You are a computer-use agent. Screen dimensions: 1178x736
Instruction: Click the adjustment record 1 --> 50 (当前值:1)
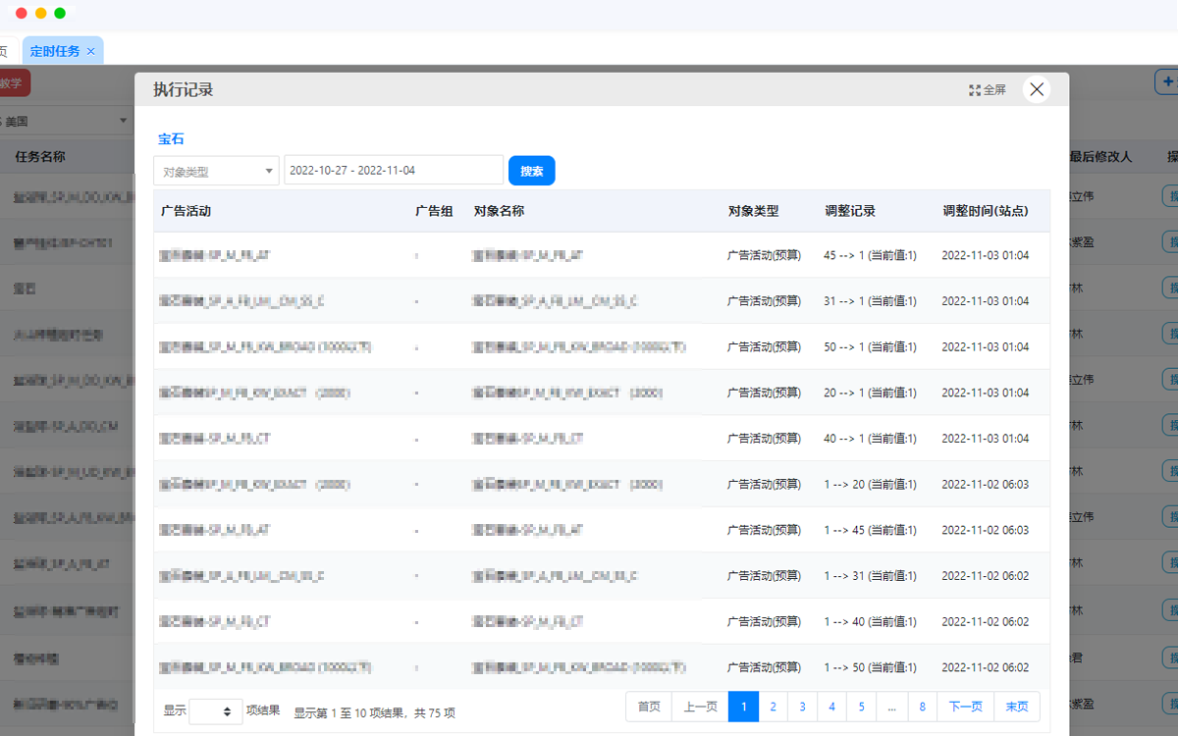point(870,667)
